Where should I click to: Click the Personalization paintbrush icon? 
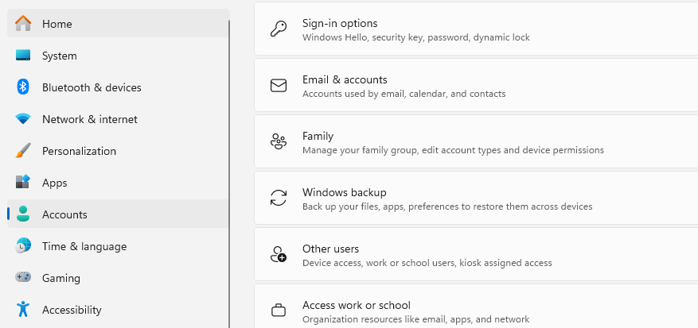pos(23,151)
